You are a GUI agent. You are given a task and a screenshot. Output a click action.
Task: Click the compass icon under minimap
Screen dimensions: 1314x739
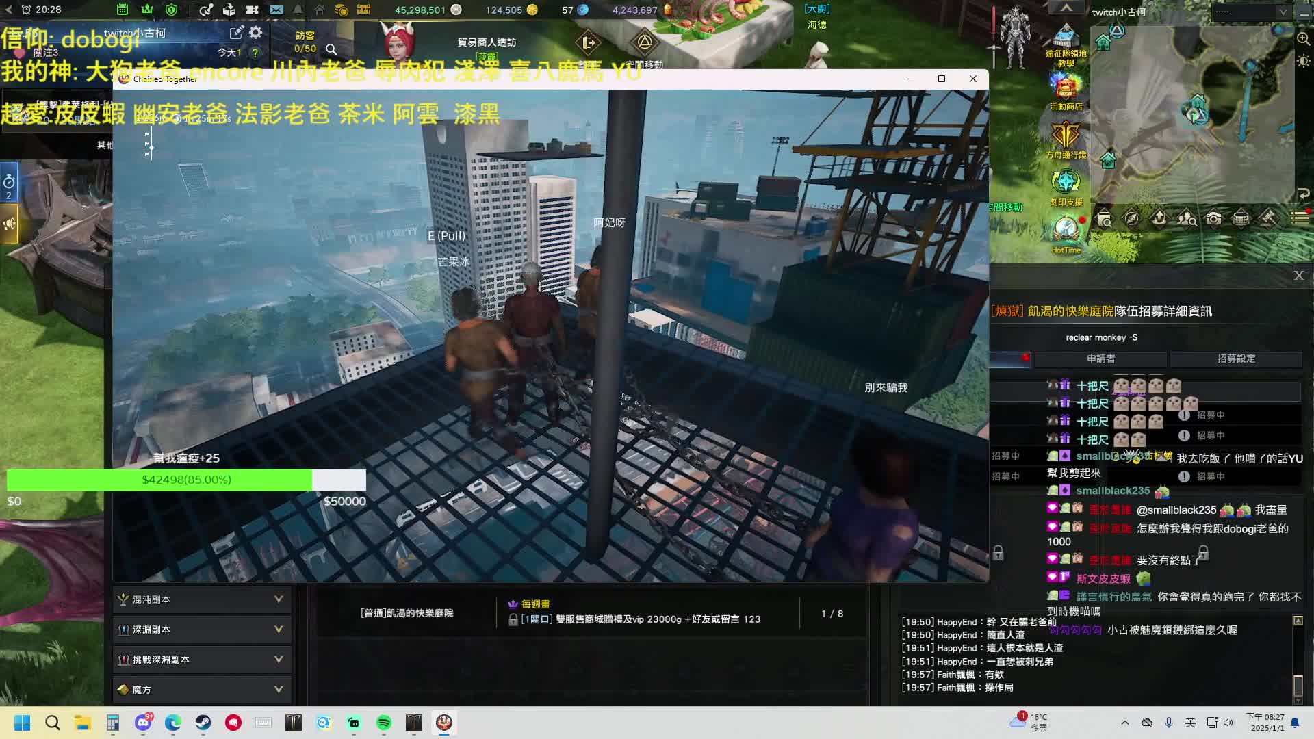click(x=1132, y=219)
